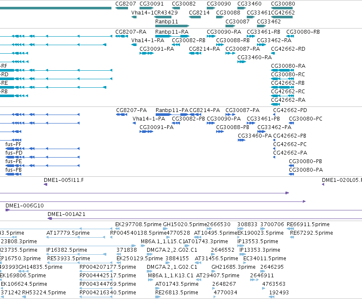362x299 pixels.
Task: Open transcript CG30080-RA label
Action: (x=288, y=66)
